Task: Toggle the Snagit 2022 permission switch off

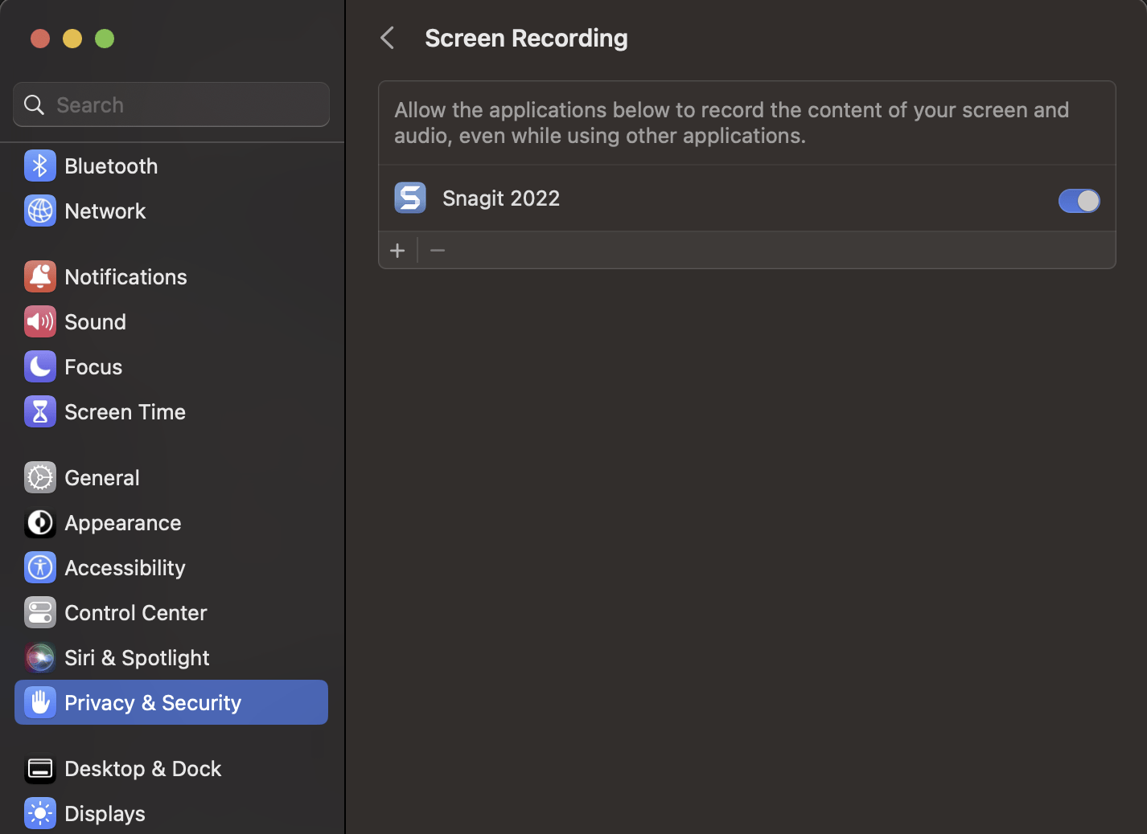Action: pos(1079,201)
